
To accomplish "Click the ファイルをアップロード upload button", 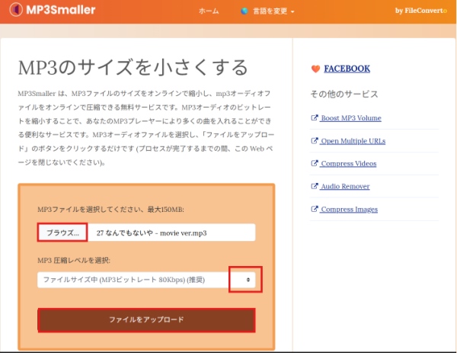I will 146,319.
